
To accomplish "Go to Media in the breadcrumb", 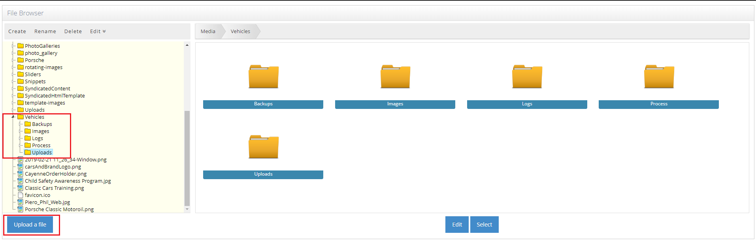I will (x=208, y=32).
